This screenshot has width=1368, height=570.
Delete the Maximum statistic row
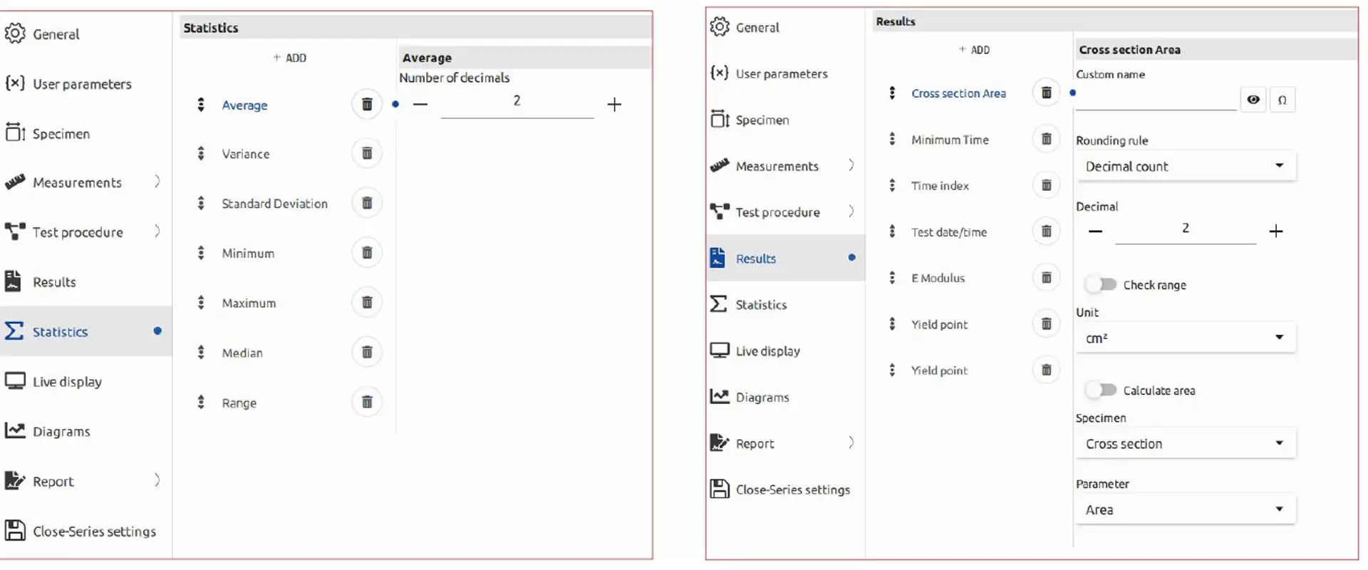tap(367, 303)
